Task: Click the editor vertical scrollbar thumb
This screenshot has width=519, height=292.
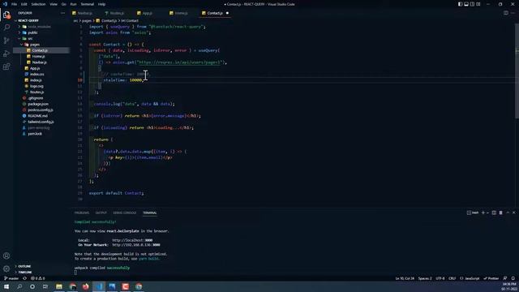Action: [x=517, y=71]
